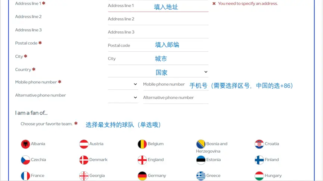
Task: Click the left-hand 'Postal code' label
Action: click(x=26, y=43)
